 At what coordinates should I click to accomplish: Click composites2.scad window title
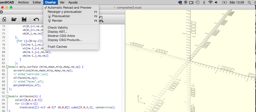click(129, 7)
